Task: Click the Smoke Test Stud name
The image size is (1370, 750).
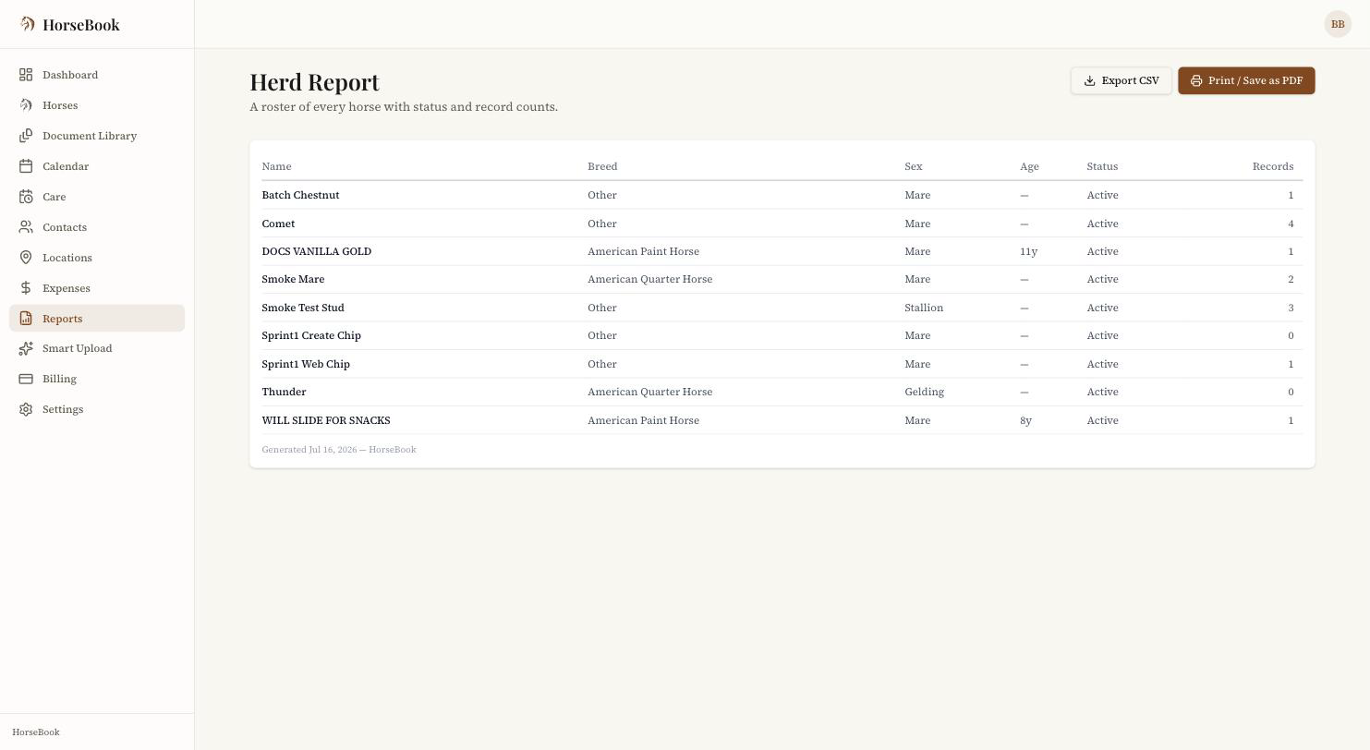Action: [303, 308]
